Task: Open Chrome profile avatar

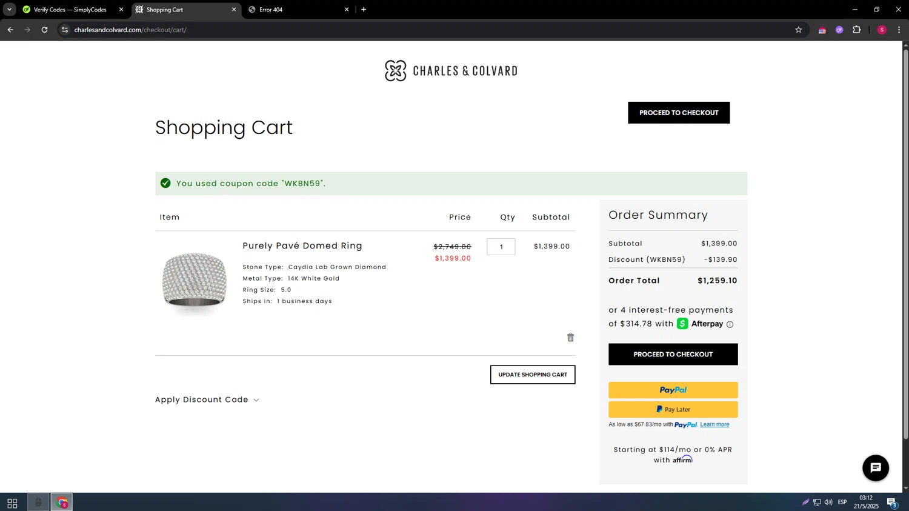Action: click(x=882, y=30)
